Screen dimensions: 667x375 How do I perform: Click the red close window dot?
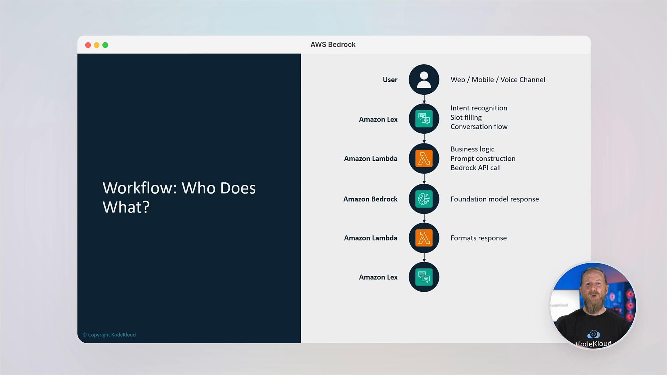(x=88, y=45)
